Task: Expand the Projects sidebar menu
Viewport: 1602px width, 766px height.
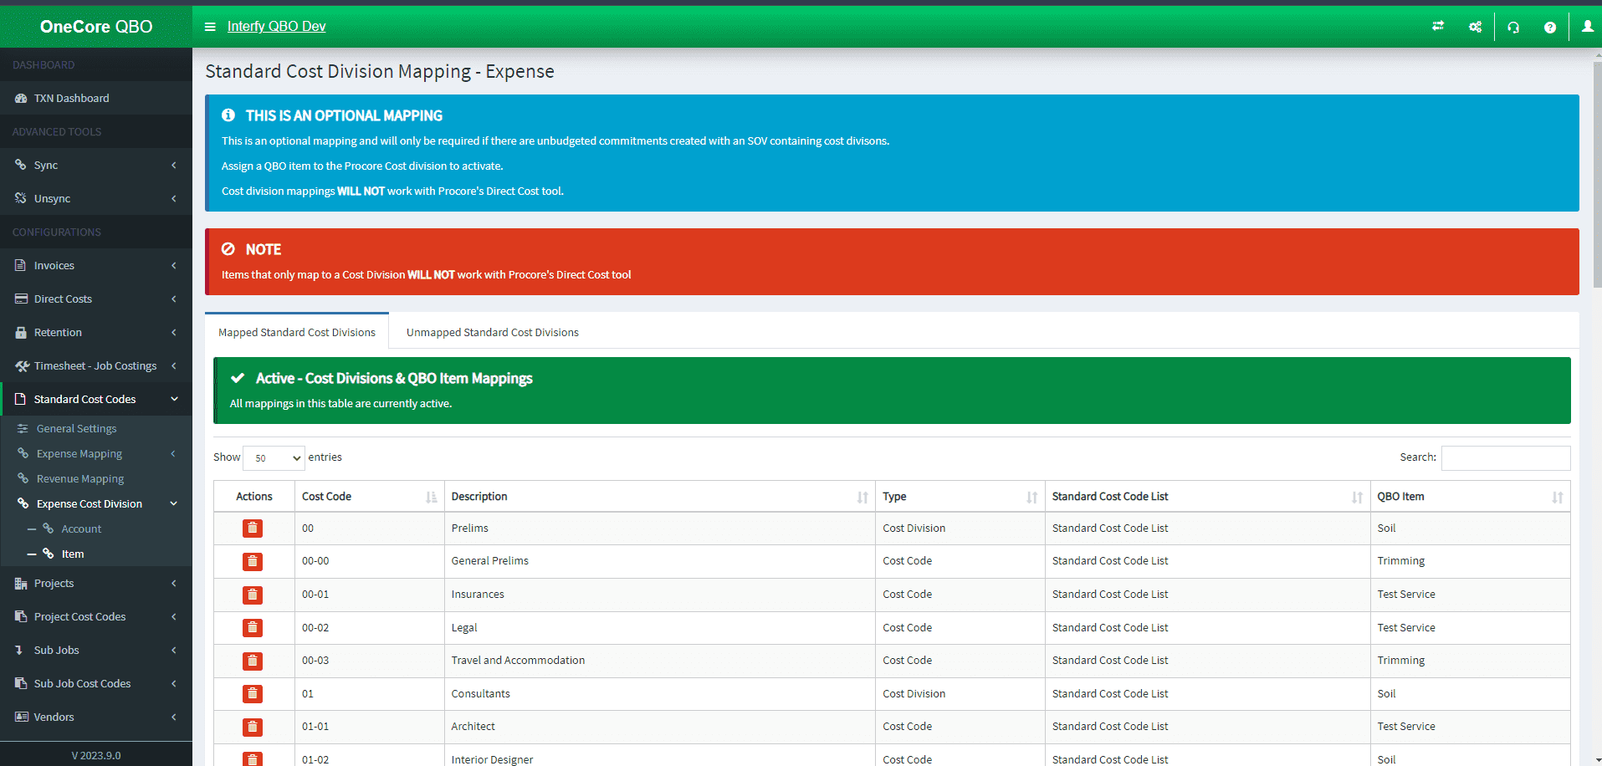Action: [x=95, y=584]
